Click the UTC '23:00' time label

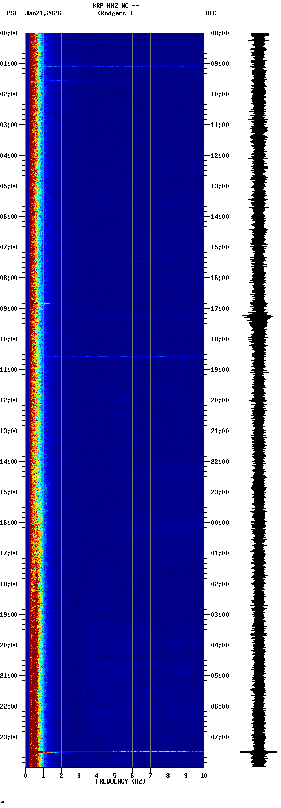coord(219,492)
